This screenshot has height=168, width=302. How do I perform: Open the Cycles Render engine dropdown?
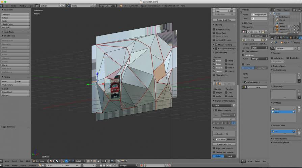point(108,6)
